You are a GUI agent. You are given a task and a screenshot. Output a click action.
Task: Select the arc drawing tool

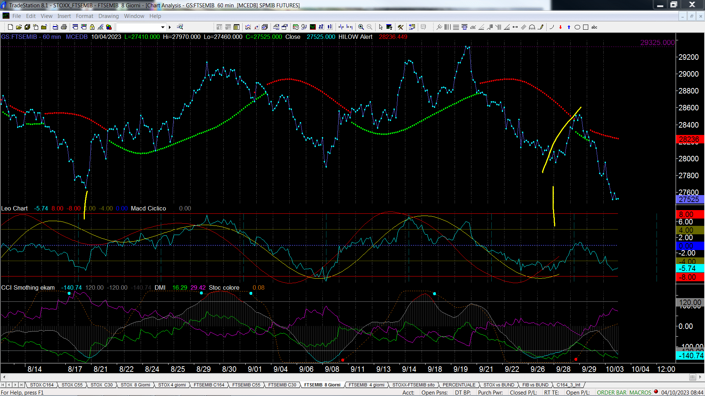(552, 27)
